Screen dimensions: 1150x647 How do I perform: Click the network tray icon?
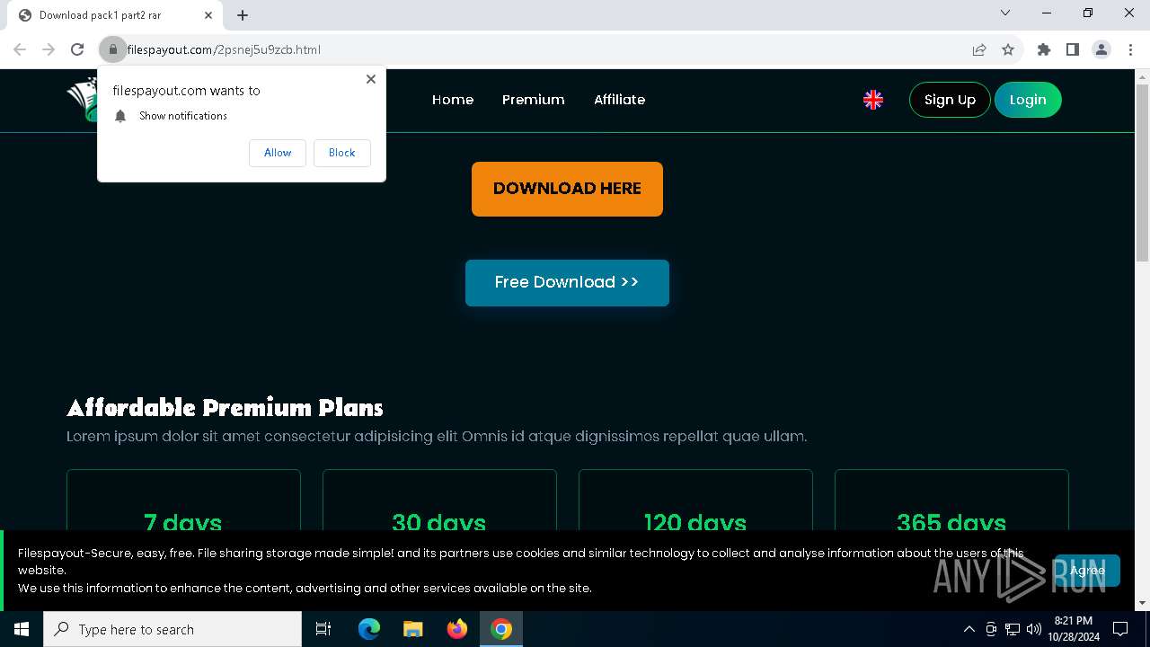[1013, 629]
